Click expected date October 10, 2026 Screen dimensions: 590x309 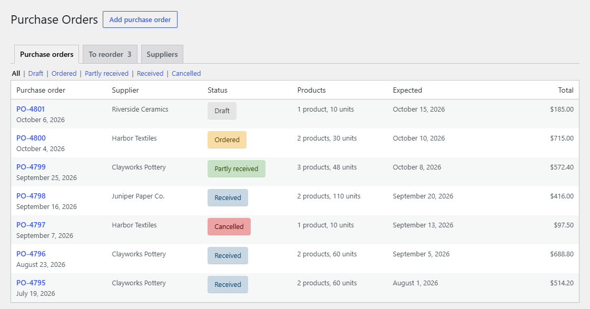[x=419, y=138]
